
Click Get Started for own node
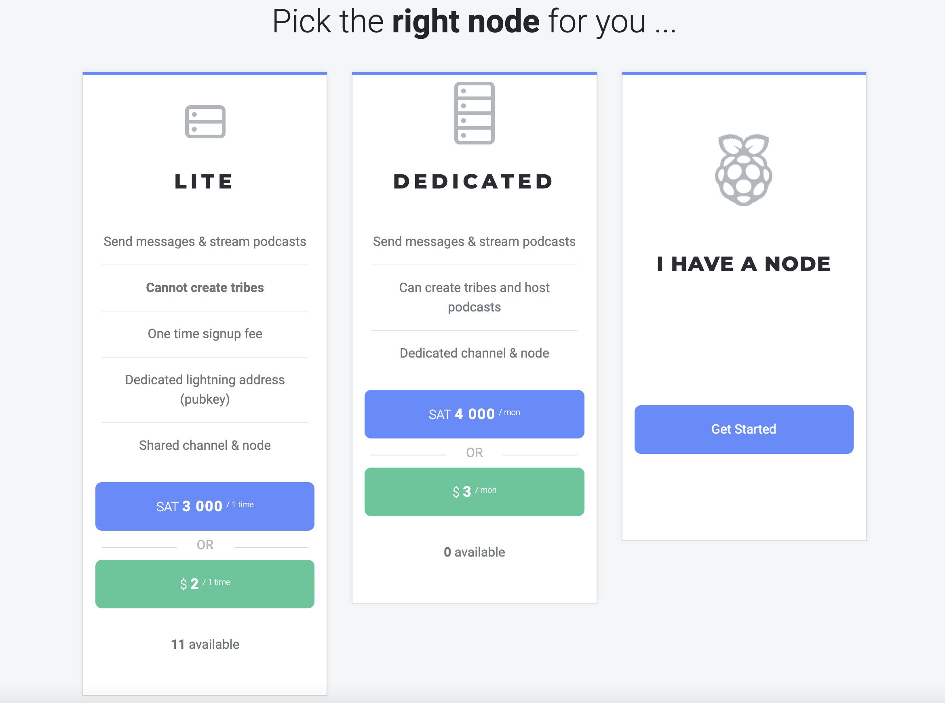click(x=744, y=429)
